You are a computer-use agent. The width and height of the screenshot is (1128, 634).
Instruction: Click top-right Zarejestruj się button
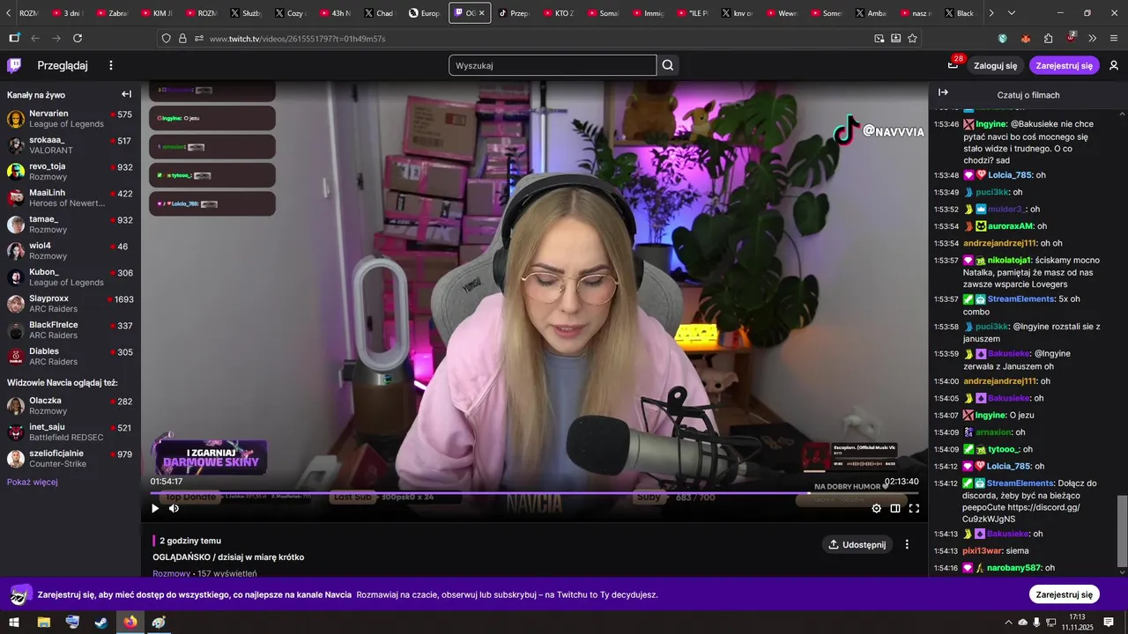tap(1064, 65)
